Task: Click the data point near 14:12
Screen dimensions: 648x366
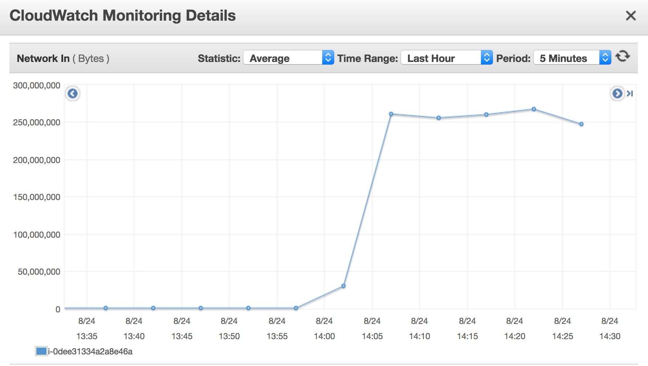Action: pyautogui.click(x=439, y=118)
